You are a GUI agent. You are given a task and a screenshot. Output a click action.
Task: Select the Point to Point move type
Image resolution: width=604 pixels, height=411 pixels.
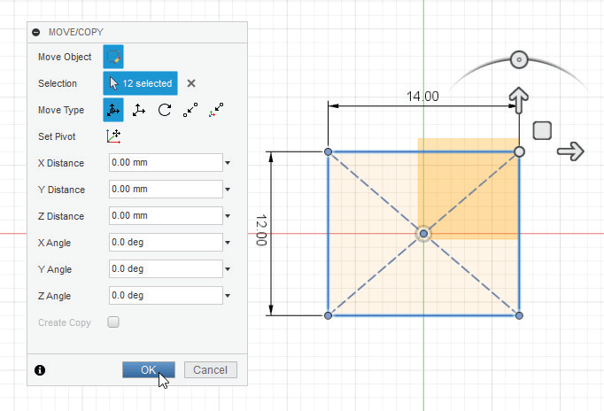point(190,110)
